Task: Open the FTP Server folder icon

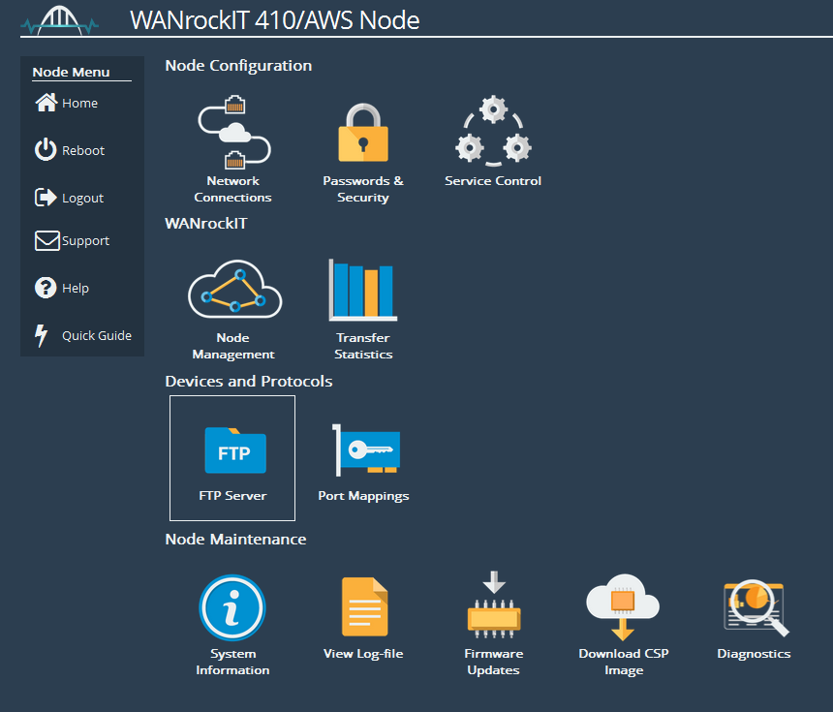Action: tap(235, 449)
